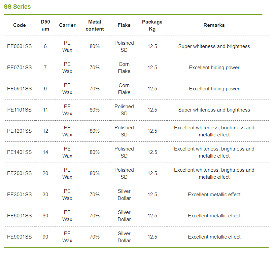Click Corn Flake in the PE0701SS row
274x254 pixels.
tap(124, 68)
